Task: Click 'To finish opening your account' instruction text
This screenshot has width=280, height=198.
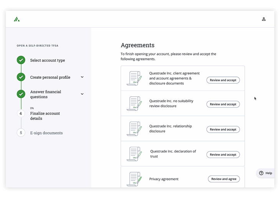Action: coord(168,57)
